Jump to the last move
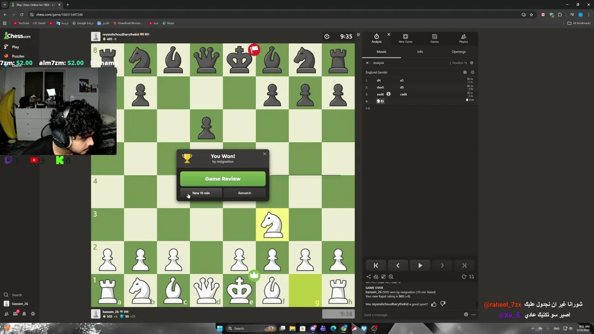The image size is (594, 334). click(x=464, y=265)
